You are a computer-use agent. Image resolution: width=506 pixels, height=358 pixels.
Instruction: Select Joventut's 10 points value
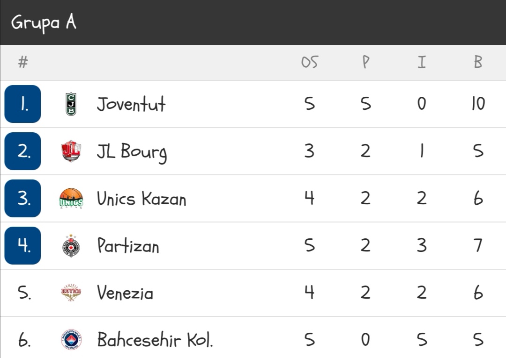coord(478,104)
